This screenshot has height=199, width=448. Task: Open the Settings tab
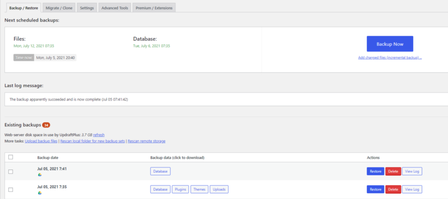point(87,8)
